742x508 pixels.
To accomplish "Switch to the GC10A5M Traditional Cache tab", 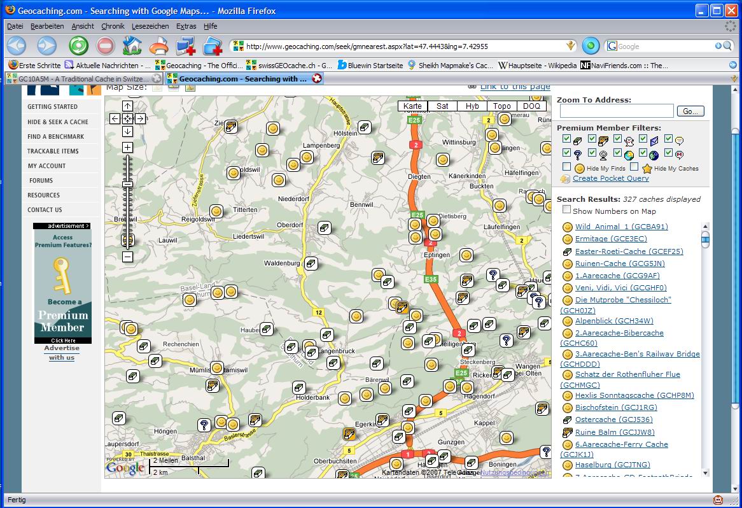I will pyautogui.click(x=84, y=78).
